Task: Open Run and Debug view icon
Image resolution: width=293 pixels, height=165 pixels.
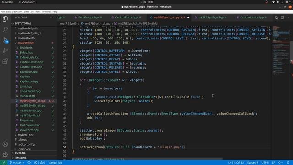Action: tap(5, 50)
